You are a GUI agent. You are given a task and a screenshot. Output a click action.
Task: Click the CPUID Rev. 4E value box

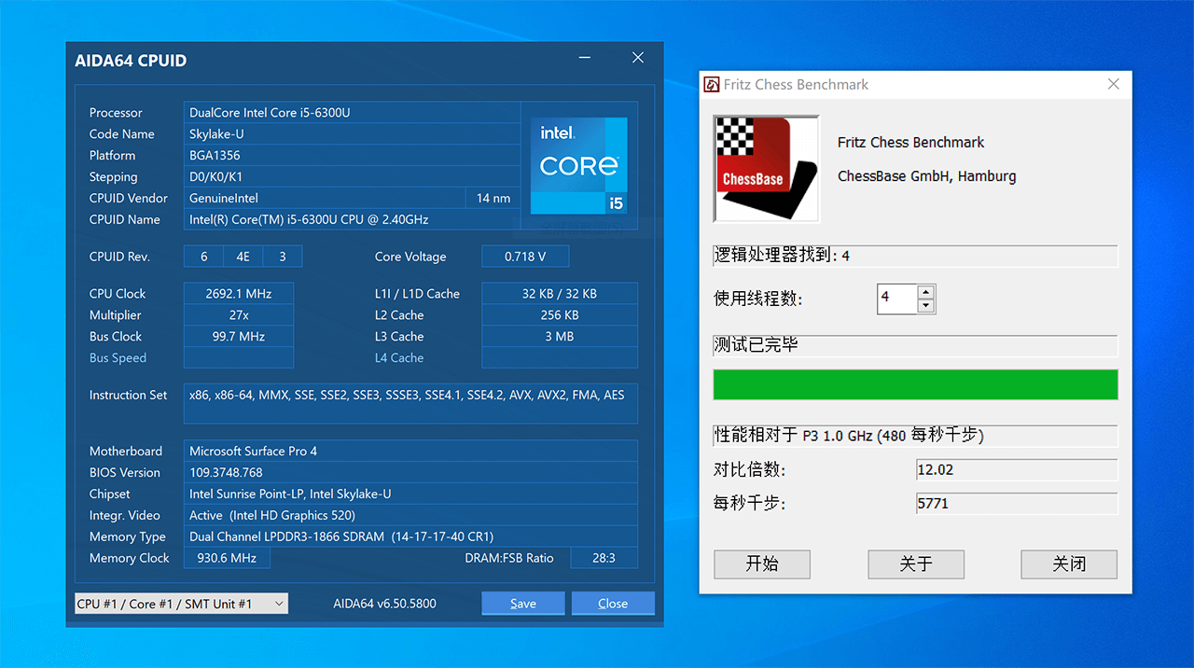(x=243, y=257)
